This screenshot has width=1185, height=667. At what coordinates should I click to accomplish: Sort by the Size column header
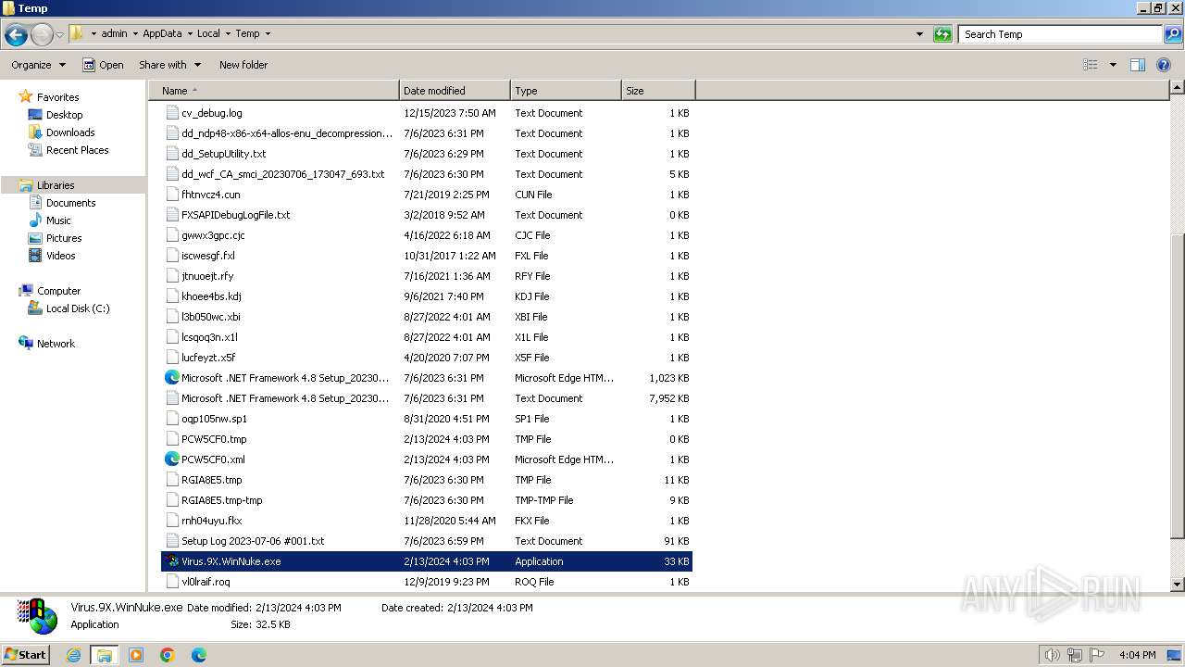[x=658, y=91]
